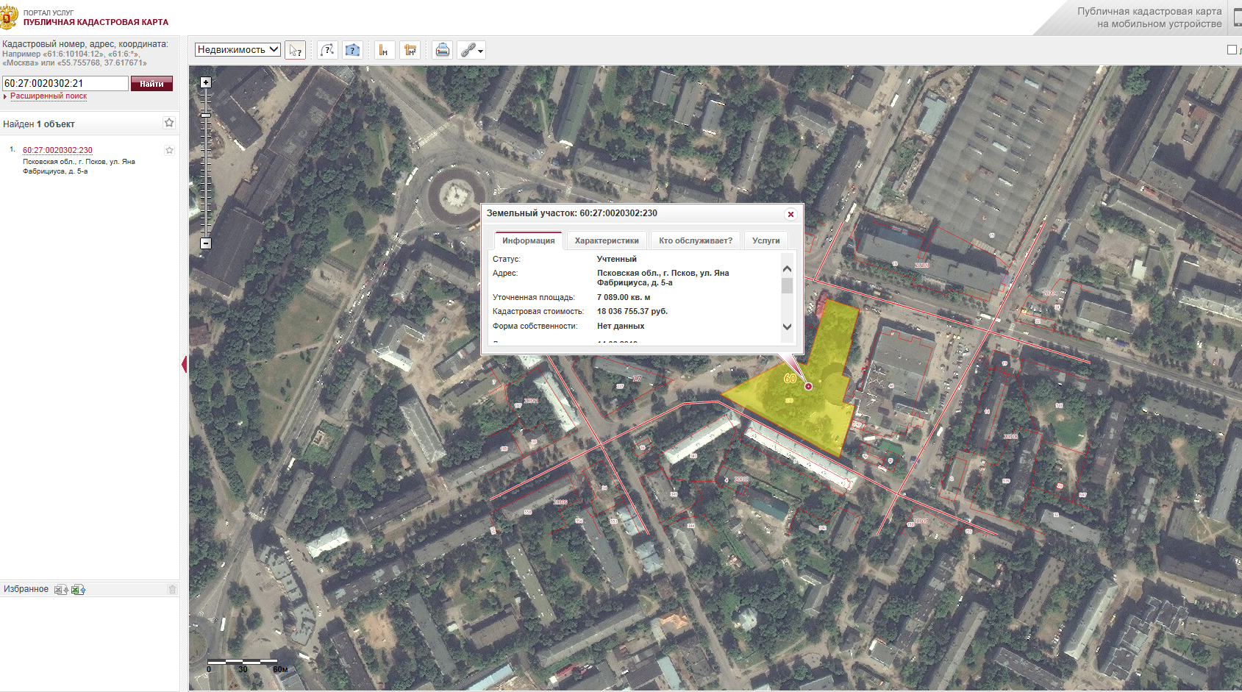Viewport: 1242px width, 692px height.
Task: Click the Избранное panel label
Action: click(26, 589)
